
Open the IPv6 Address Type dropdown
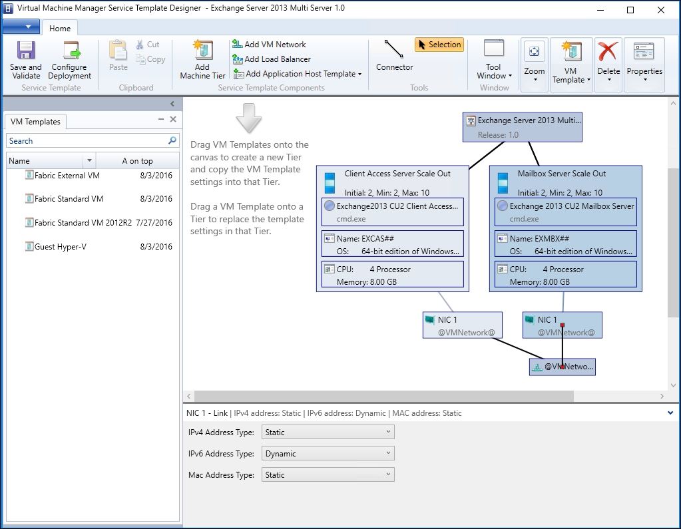[x=328, y=454]
